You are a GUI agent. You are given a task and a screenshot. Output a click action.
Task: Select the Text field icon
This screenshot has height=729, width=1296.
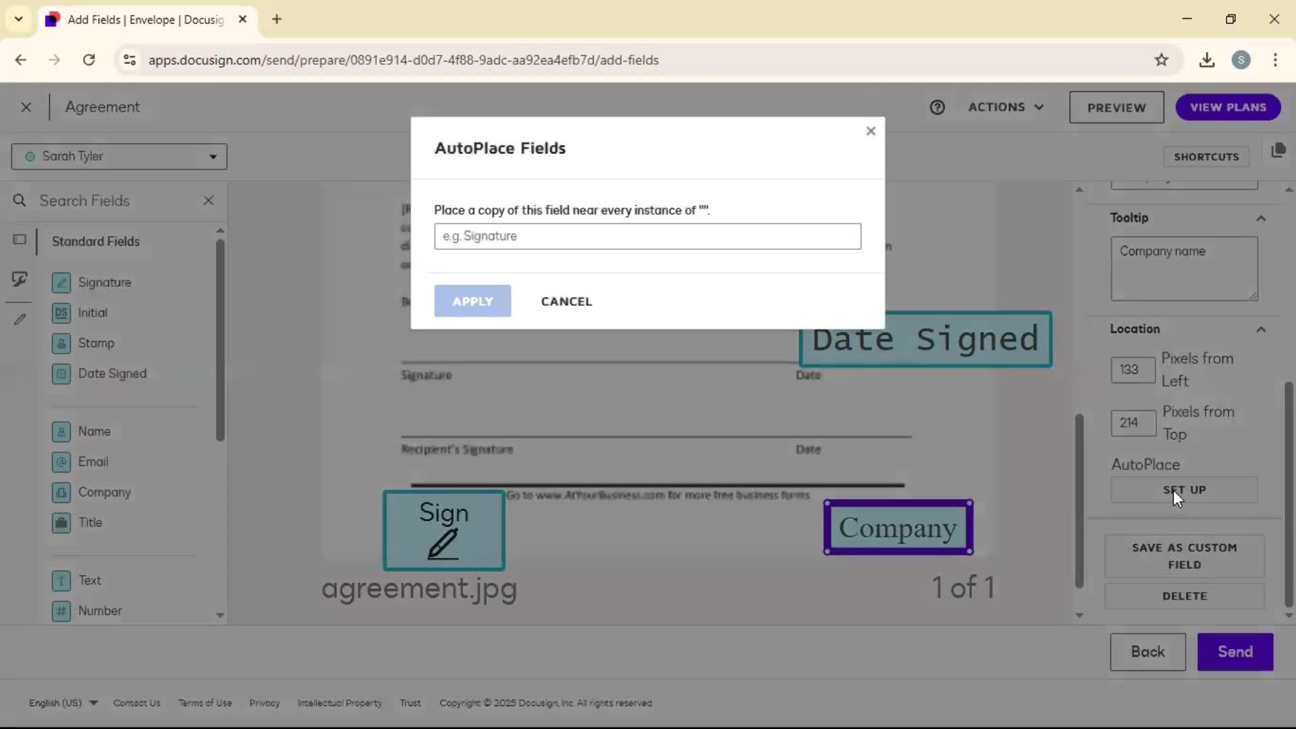(x=61, y=580)
